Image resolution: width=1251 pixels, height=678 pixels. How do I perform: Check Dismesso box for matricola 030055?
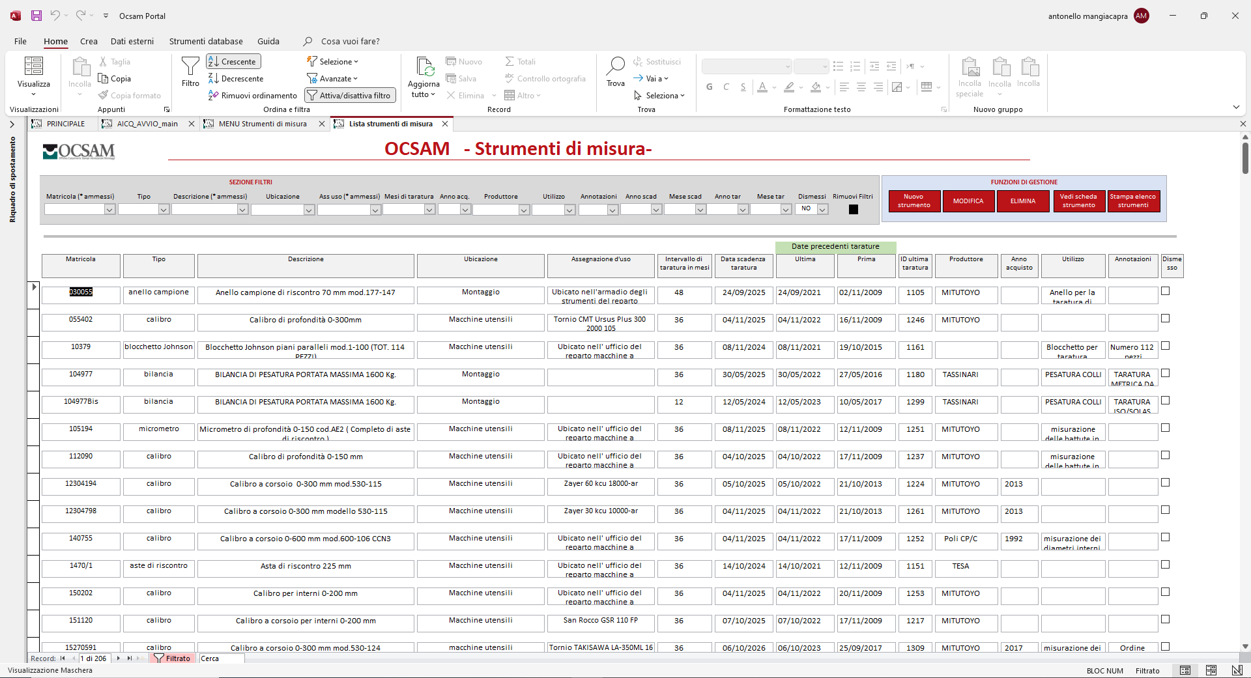1165,291
